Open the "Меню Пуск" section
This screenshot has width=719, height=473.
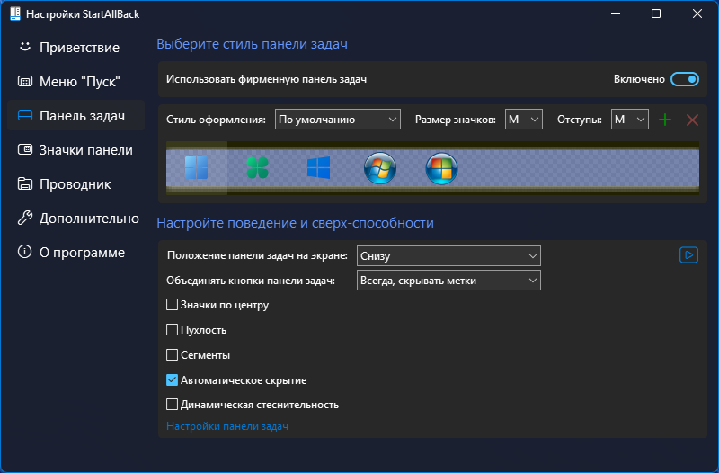click(x=79, y=82)
